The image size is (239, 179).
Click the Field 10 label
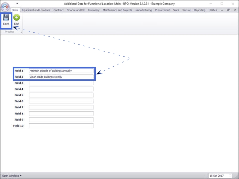(18, 126)
